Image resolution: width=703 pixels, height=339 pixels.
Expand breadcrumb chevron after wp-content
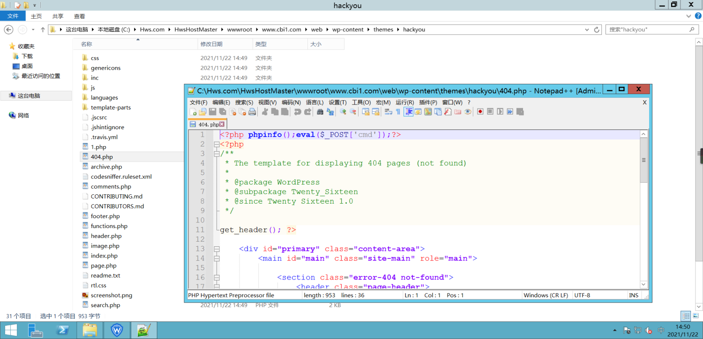click(x=368, y=29)
